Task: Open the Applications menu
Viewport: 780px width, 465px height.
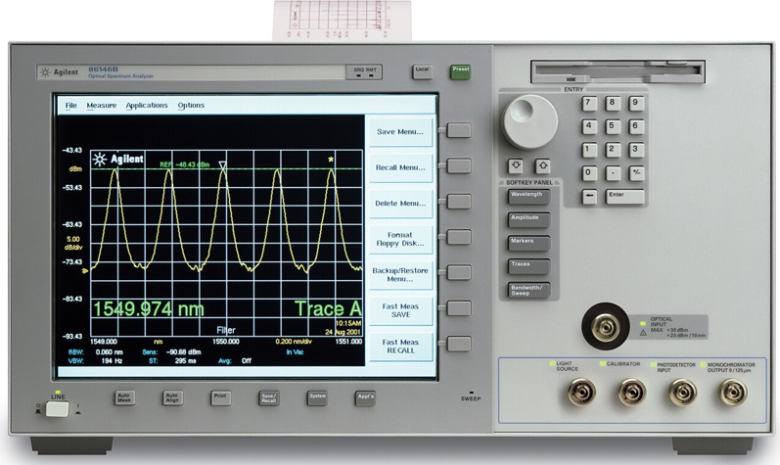Action: (x=147, y=105)
